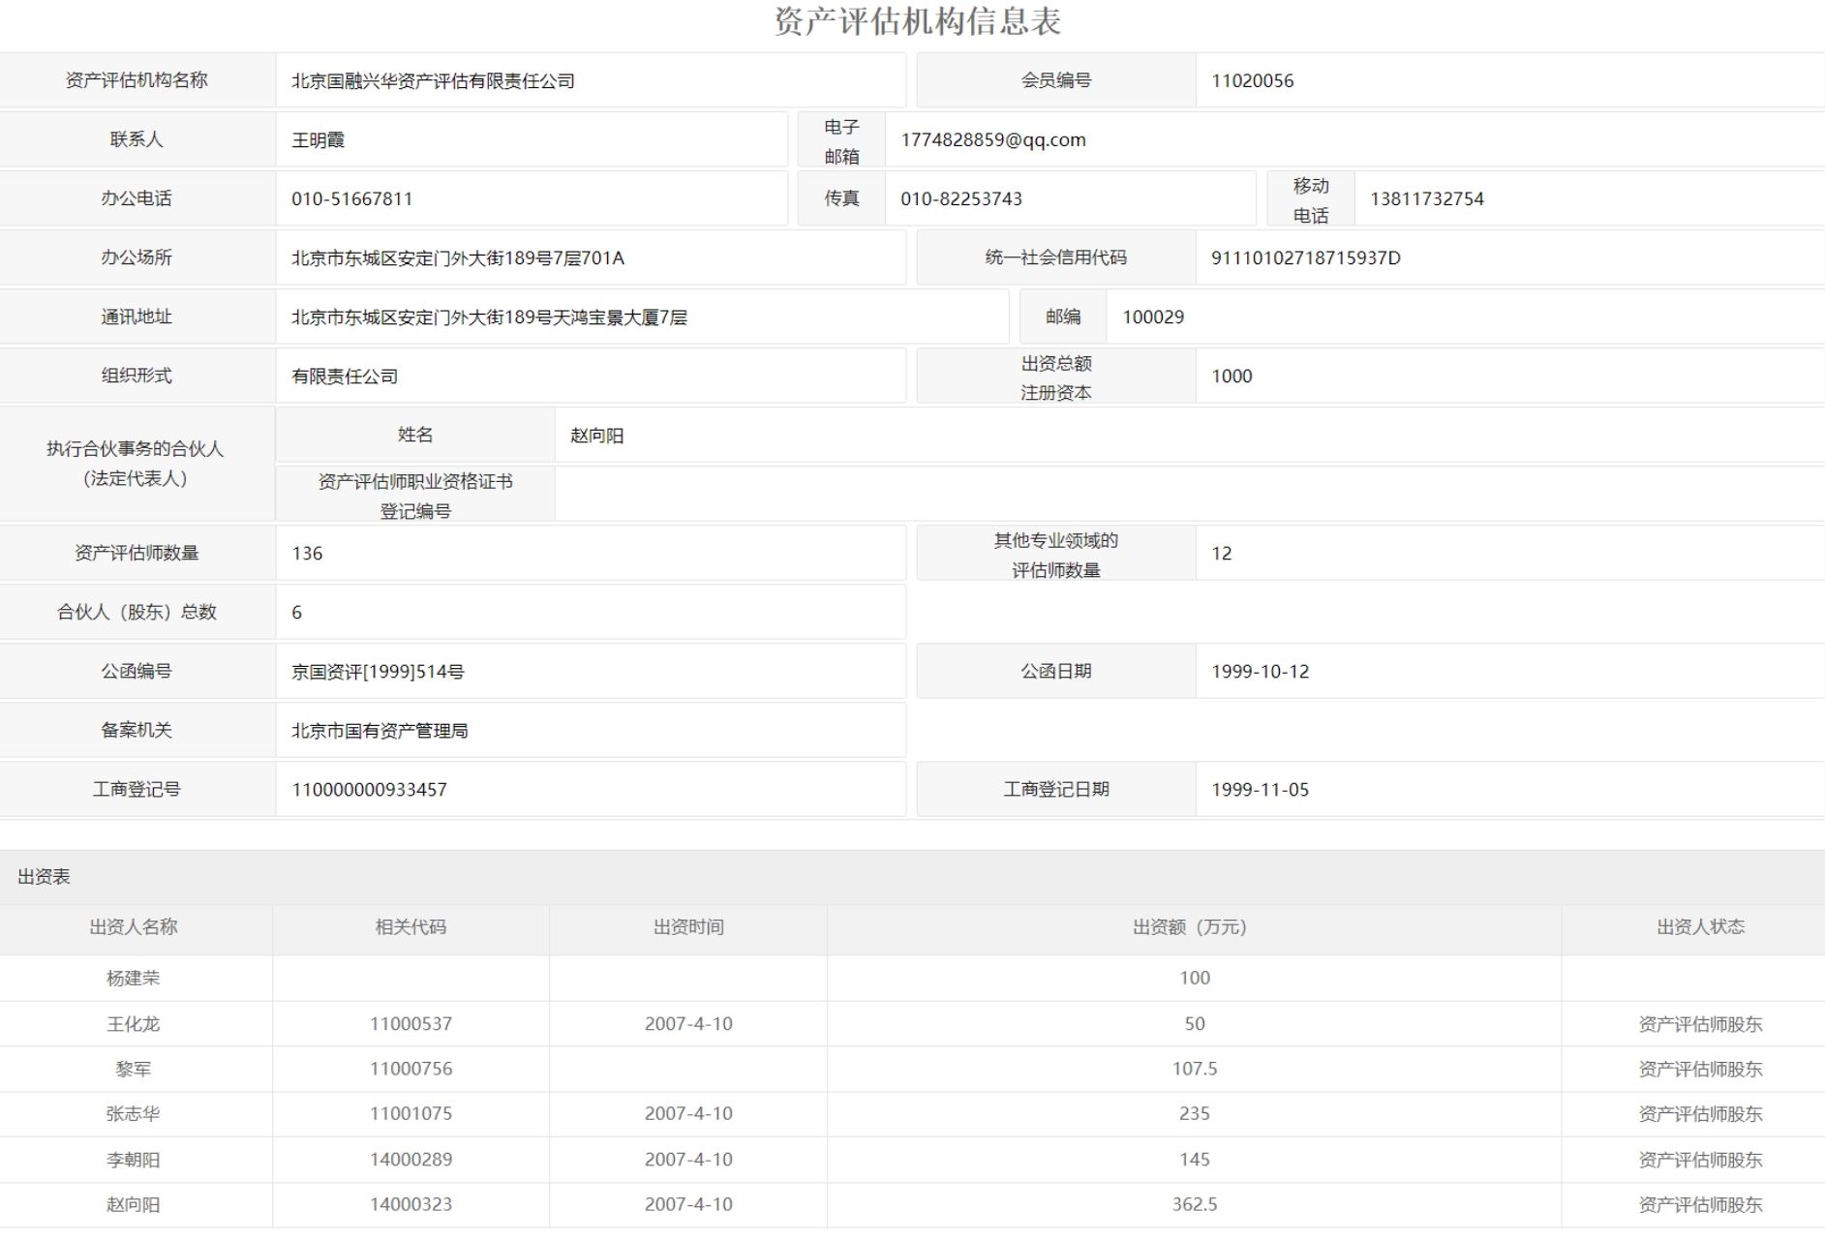Select registration date 1999-11-05
1825x1240 pixels.
coord(1260,790)
